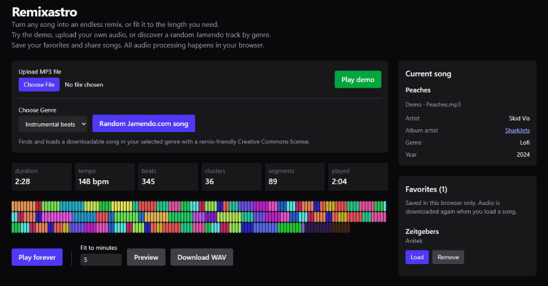
Task: Open the SharkJets album artist link
Action: (x=517, y=130)
